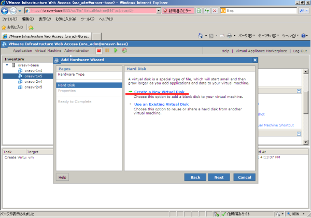
Task: Click the green Reset virtual machine icon
Action: 124,51
